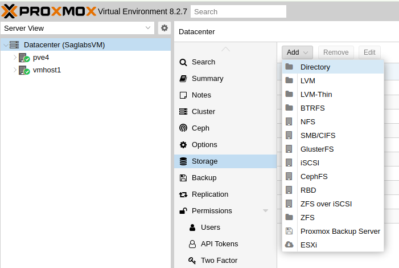Click the API Tokens outline user icon
Screen dimensions: 399x268
[192, 244]
